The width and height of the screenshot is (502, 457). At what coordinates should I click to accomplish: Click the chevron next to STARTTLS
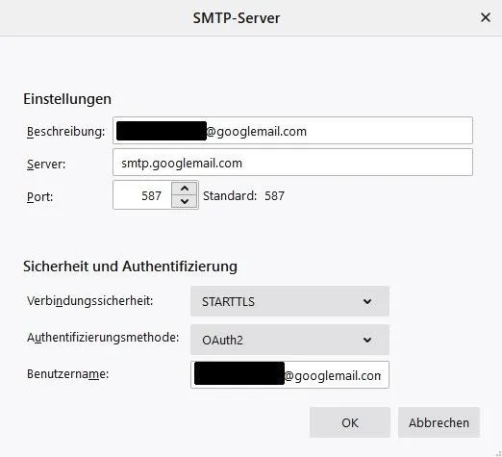coord(367,301)
